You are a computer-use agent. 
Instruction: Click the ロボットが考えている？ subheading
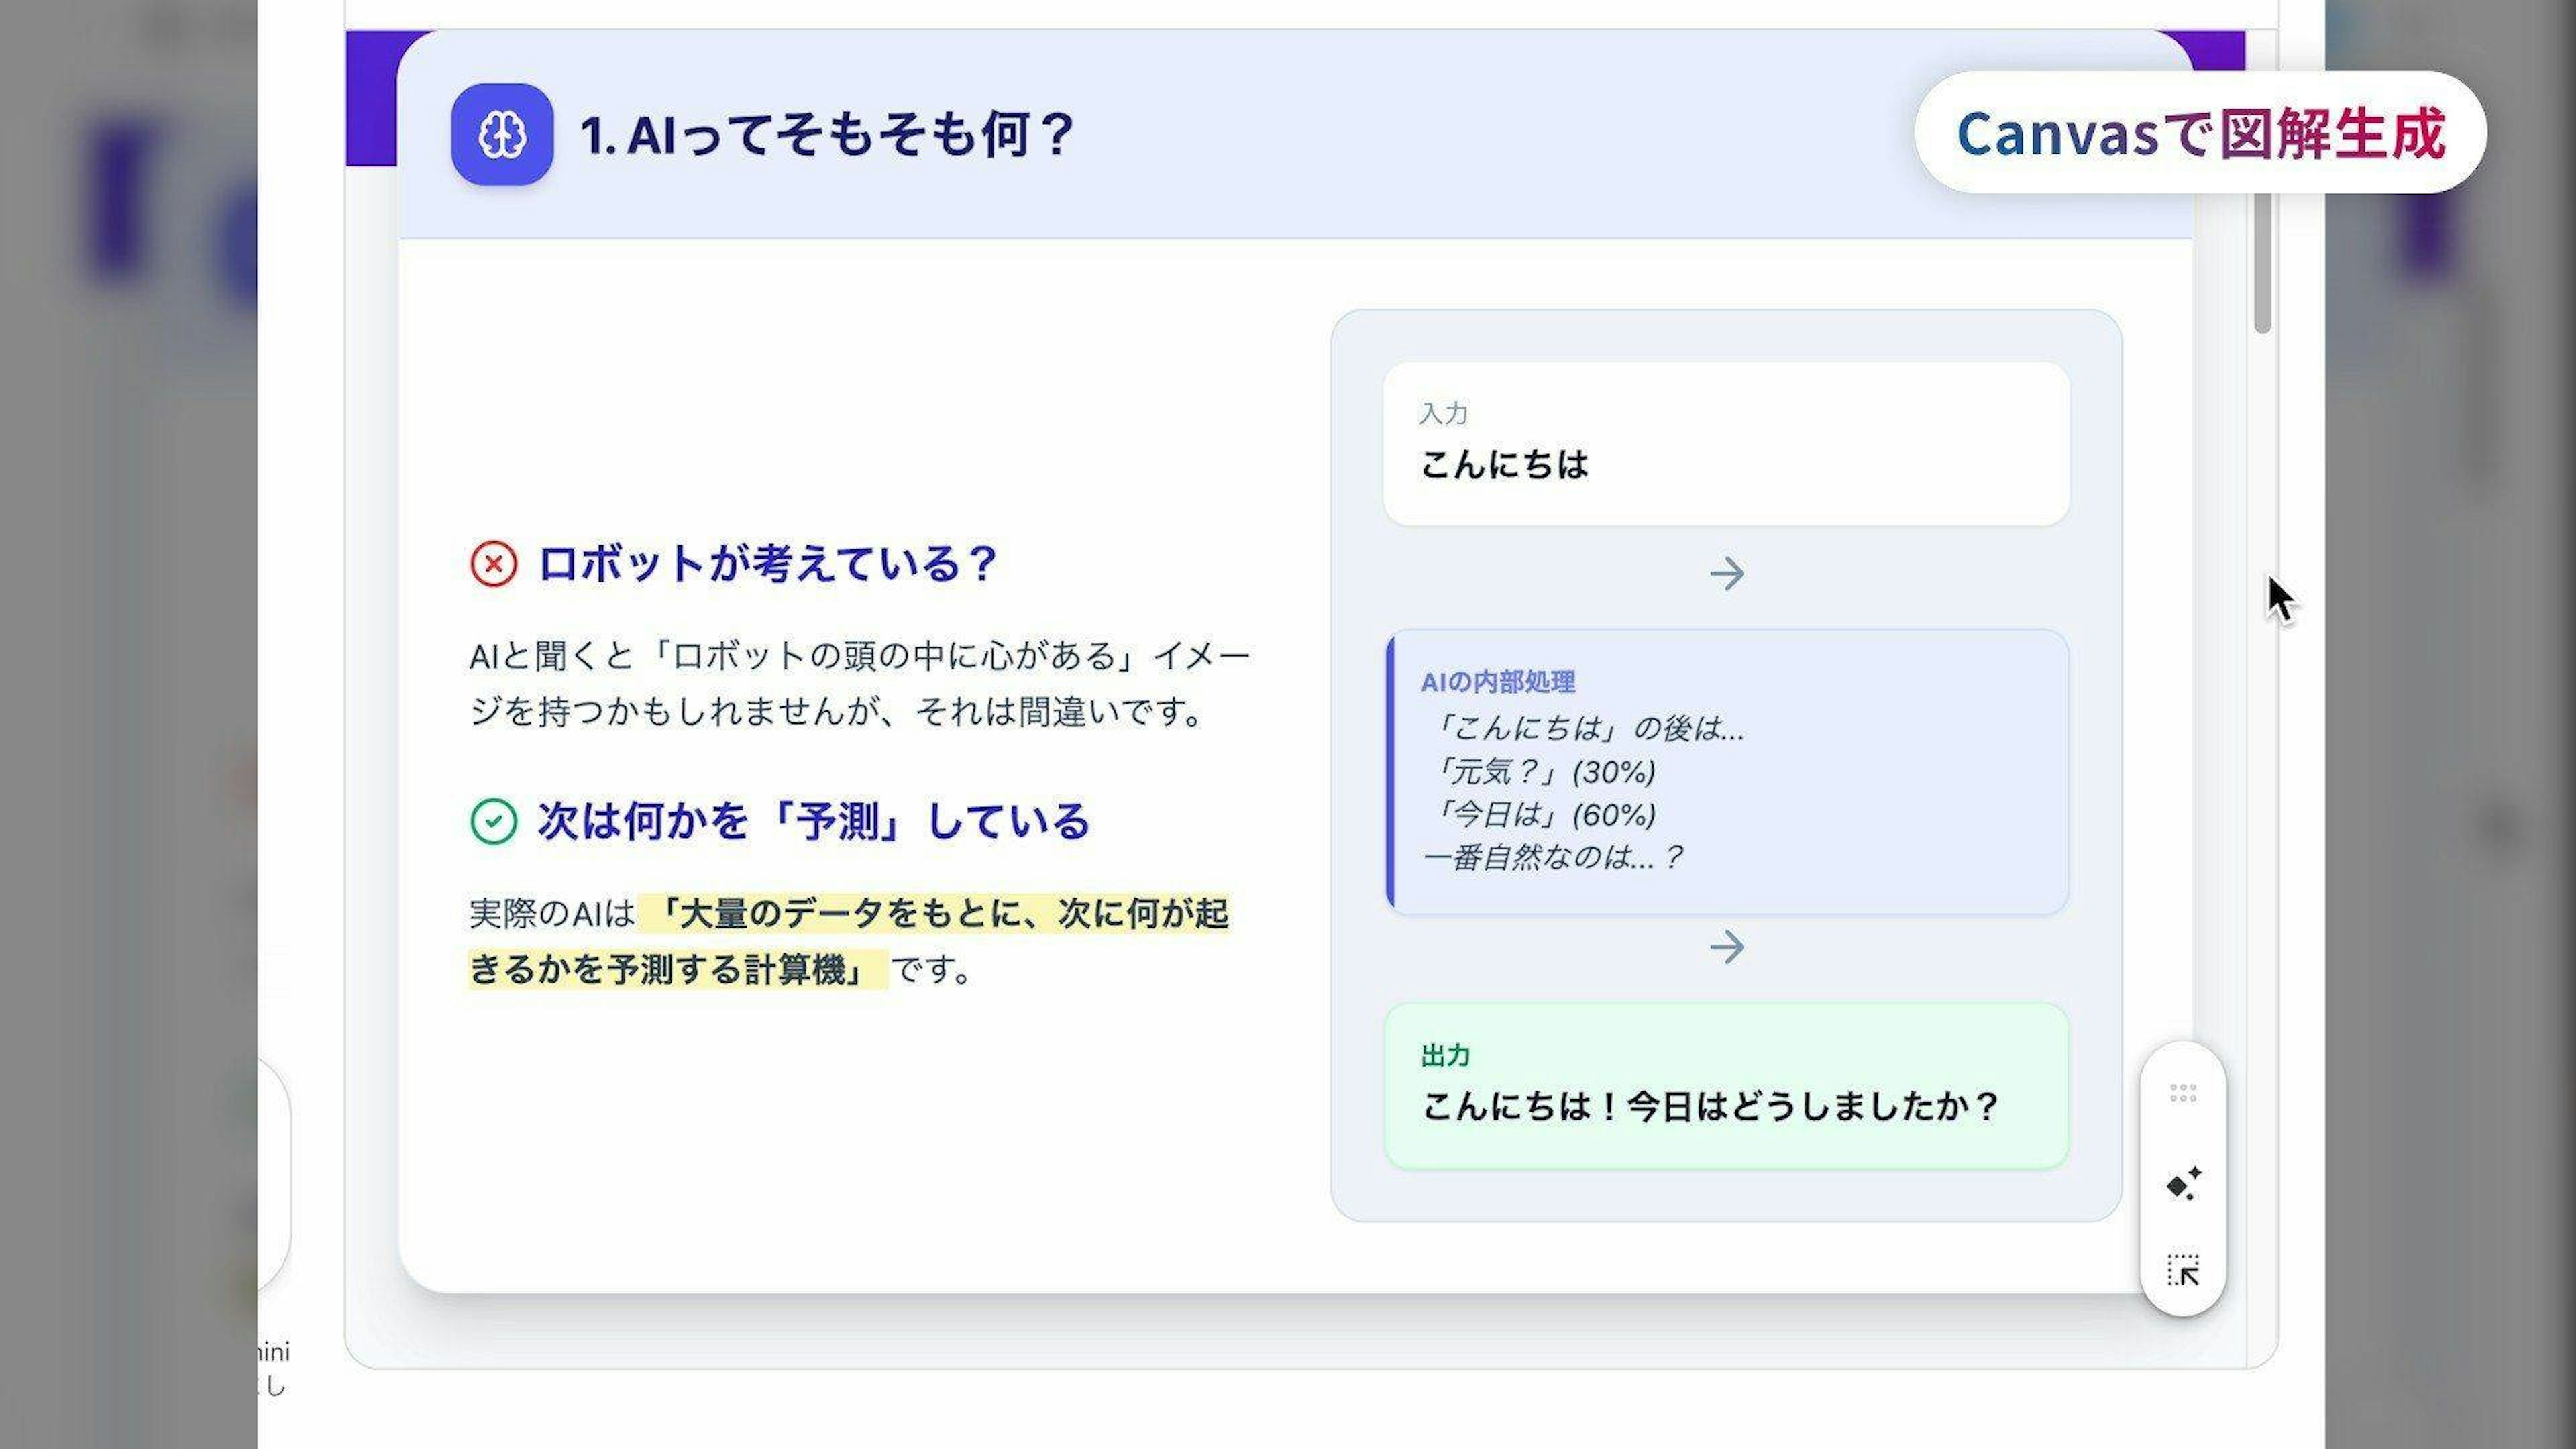pyautogui.click(x=767, y=564)
